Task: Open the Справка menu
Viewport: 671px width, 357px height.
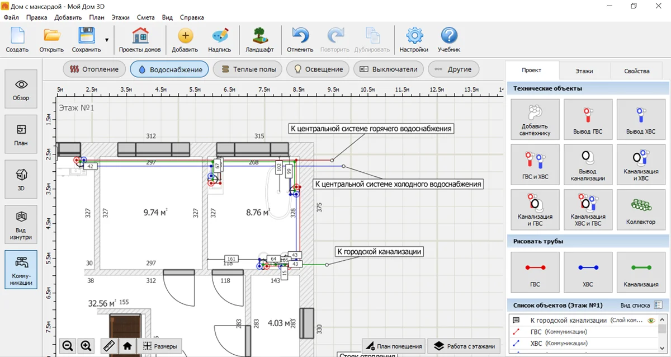Action: 192,17
